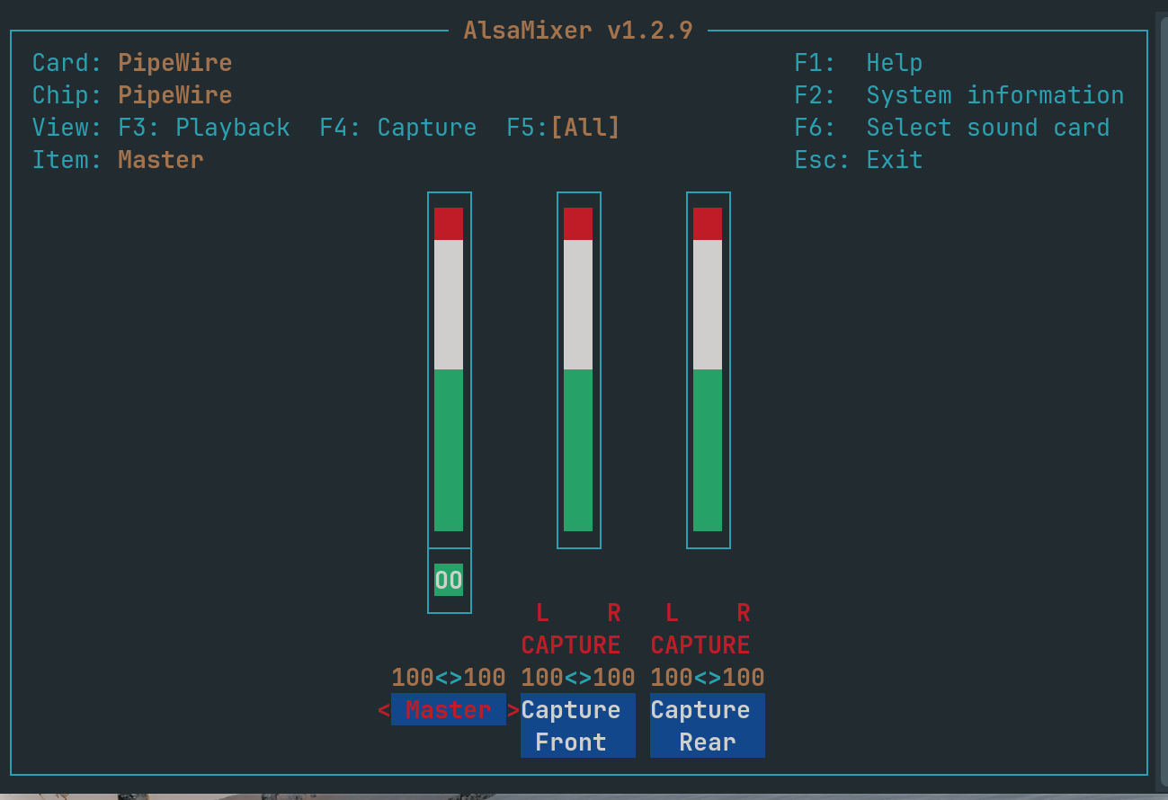Click the 00 dB gain indicator under Master

point(449,579)
